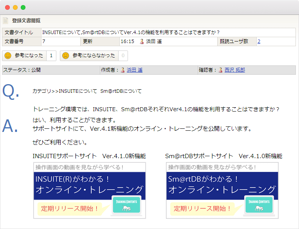Click the 文書タイトル label cell

pos(22,32)
